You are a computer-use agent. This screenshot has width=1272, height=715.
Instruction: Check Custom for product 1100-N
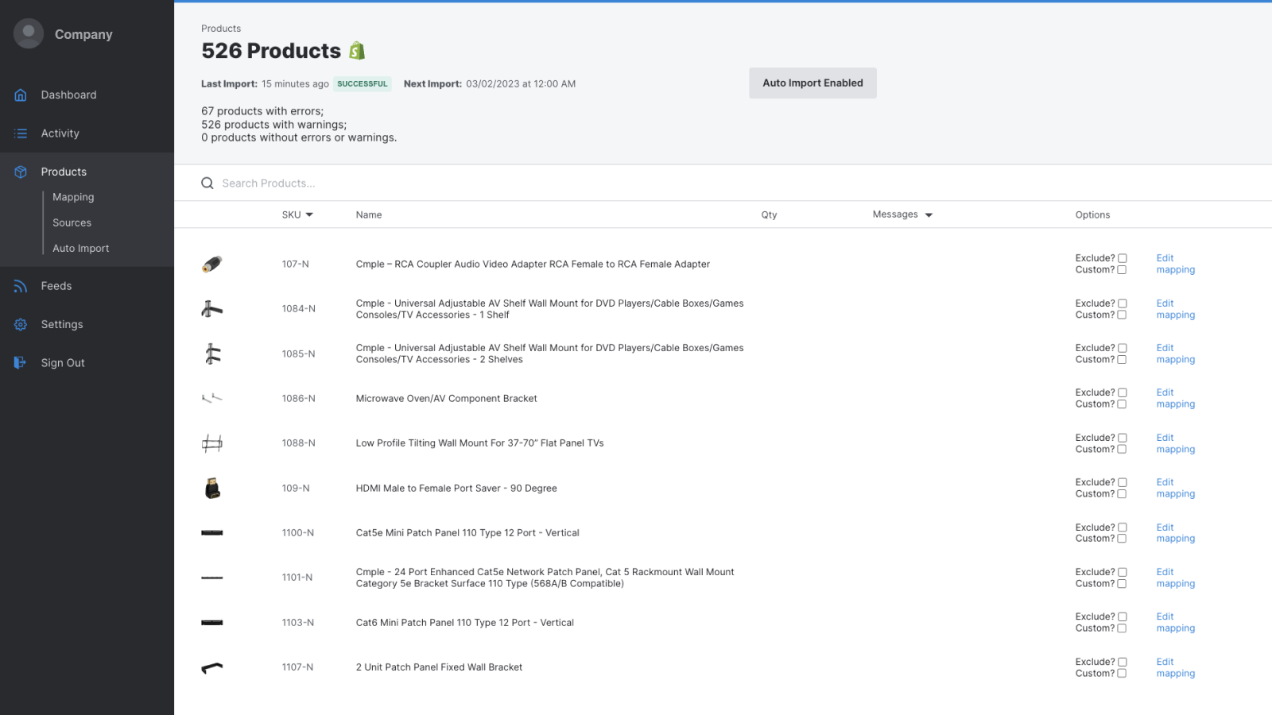click(1122, 539)
